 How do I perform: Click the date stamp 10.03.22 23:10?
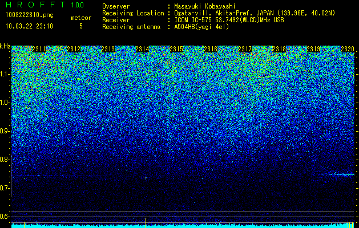click(x=29, y=26)
